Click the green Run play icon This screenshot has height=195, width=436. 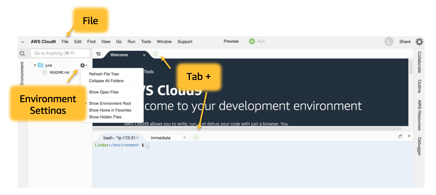(252, 41)
